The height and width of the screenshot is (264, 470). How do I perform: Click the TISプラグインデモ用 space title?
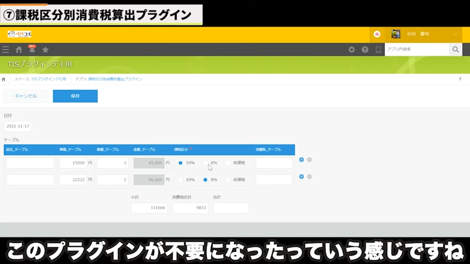40,64
